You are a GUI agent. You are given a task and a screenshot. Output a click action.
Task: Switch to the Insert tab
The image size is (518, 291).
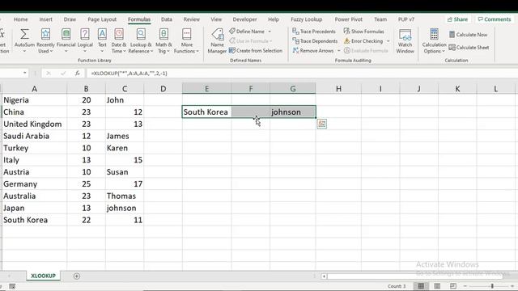point(45,19)
